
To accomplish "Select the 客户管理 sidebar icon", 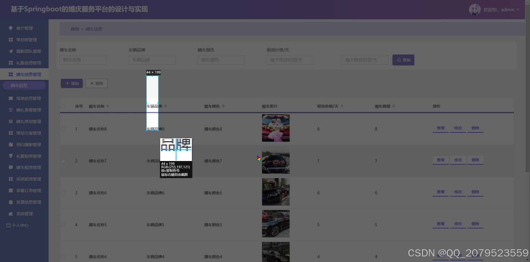I will (10, 28).
